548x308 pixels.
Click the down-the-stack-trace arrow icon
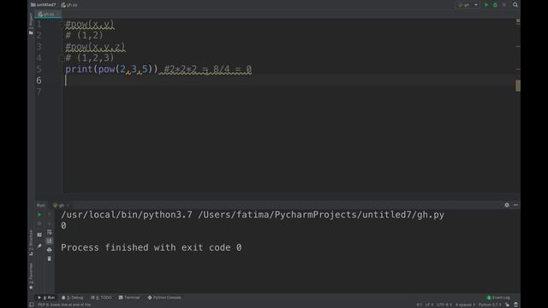pos(50,223)
